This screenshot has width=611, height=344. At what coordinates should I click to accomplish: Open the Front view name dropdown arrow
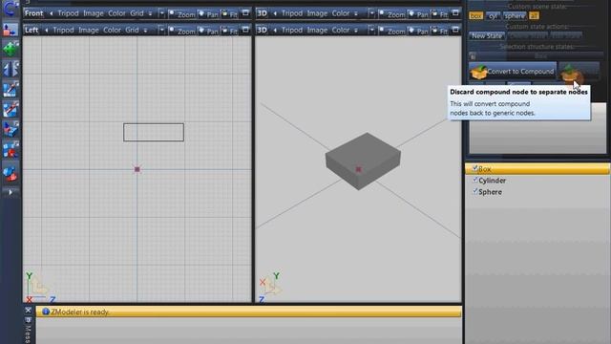pos(51,13)
